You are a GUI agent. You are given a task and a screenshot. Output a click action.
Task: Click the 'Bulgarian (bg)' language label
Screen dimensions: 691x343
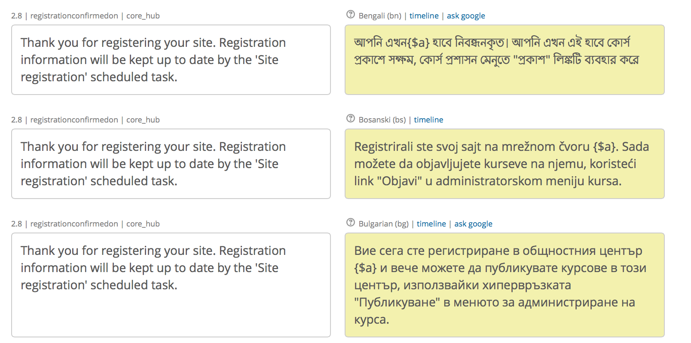tap(383, 224)
